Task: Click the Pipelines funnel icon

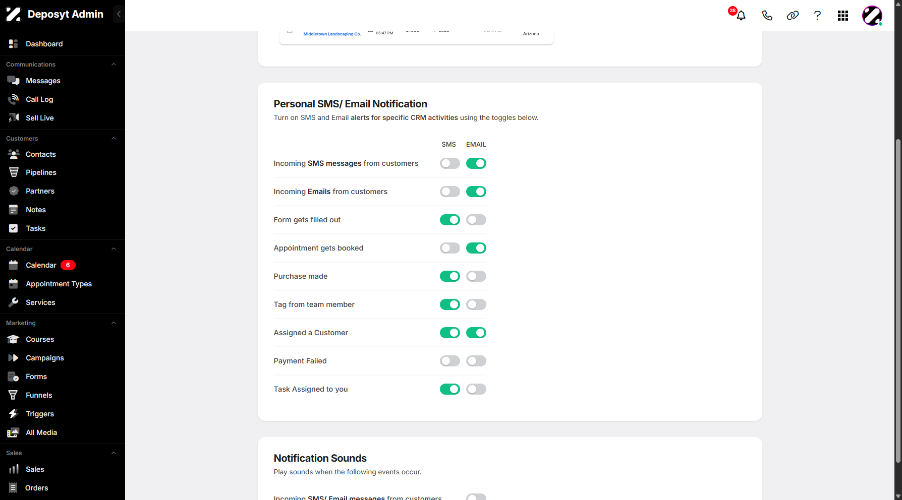Action: (14, 172)
